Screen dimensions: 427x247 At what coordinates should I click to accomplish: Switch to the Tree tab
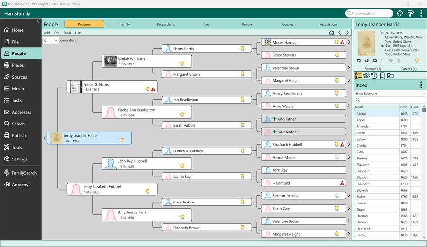(x=206, y=24)
